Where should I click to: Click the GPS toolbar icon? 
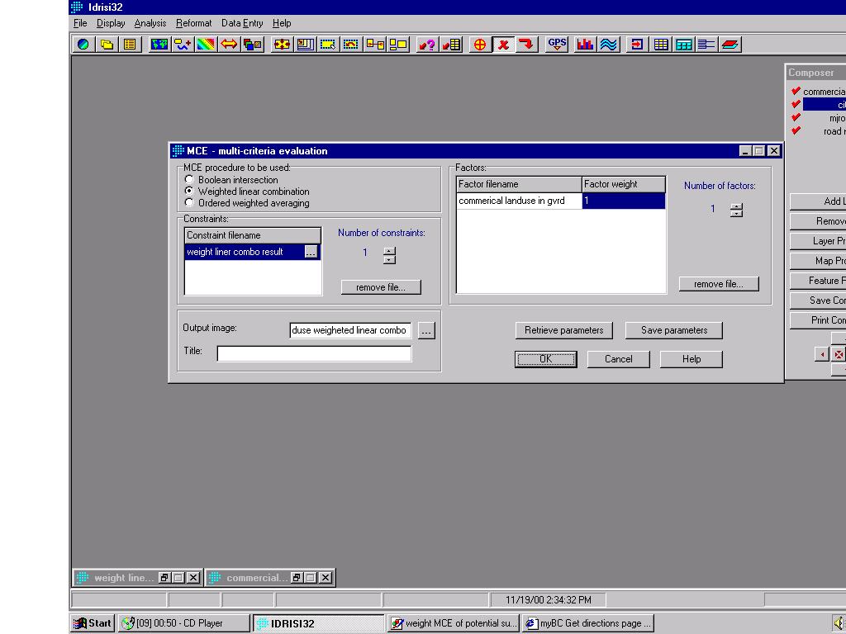pos(558,45)
